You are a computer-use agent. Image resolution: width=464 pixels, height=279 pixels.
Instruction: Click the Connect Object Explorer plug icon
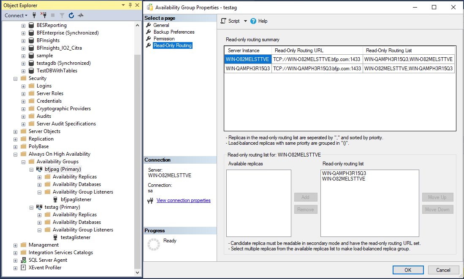[x=34, y=16]
